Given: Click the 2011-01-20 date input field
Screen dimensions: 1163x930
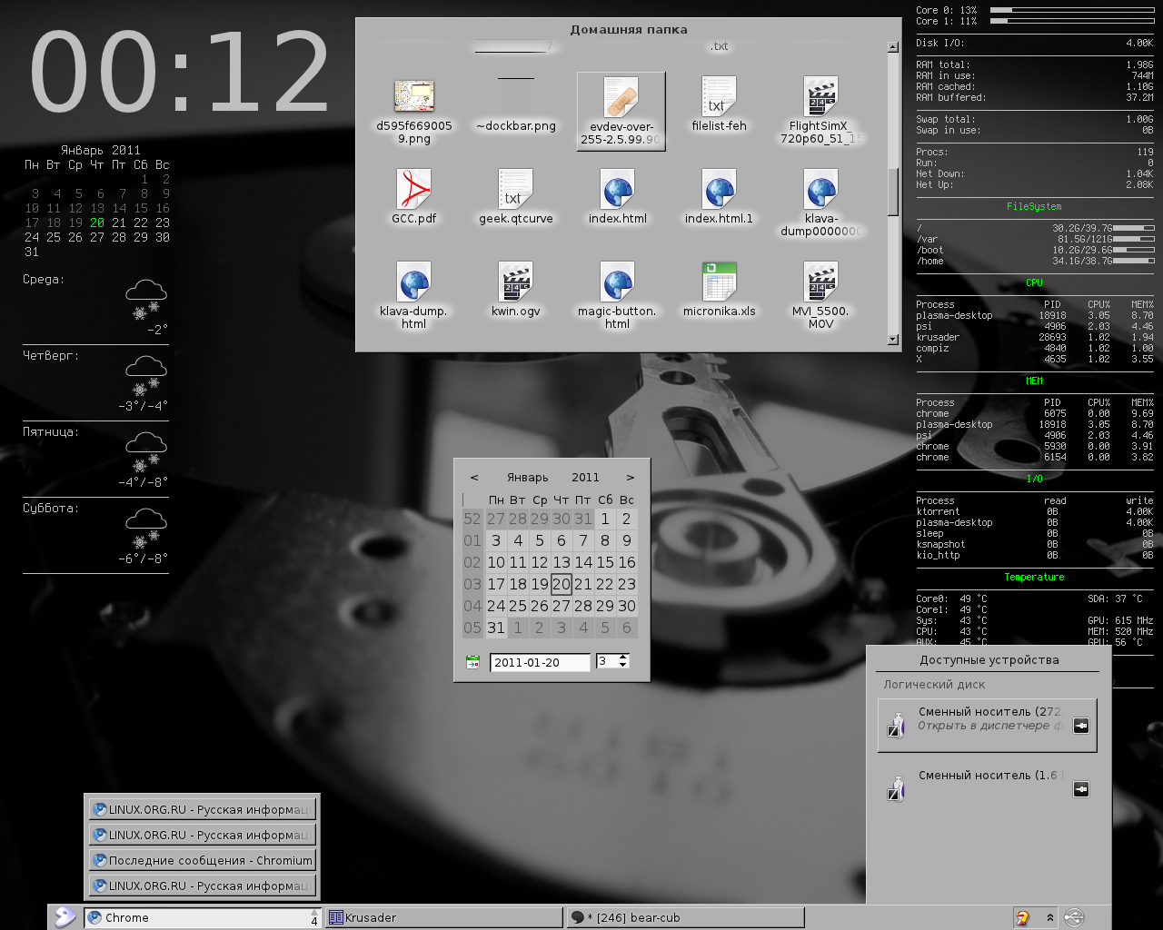Looking at the screenshot, I should pyautogui.click(x=540, y=663).
